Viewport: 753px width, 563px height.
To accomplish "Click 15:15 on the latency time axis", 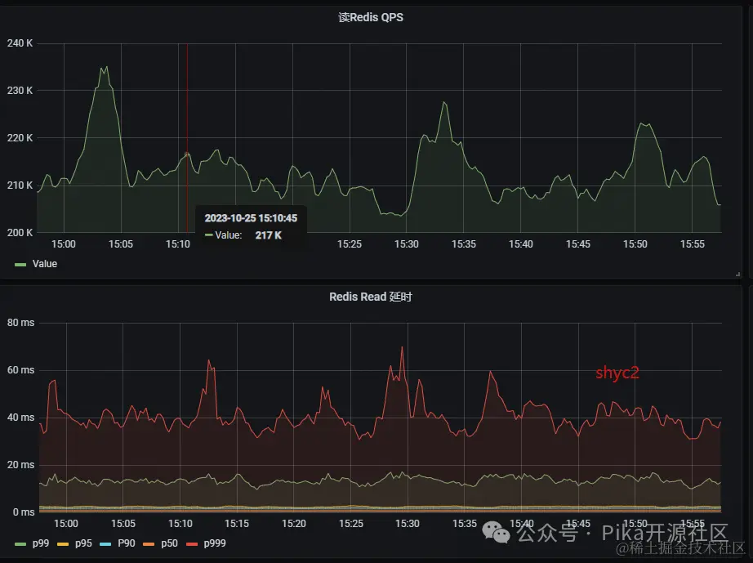I will click(x=237, y=524).
